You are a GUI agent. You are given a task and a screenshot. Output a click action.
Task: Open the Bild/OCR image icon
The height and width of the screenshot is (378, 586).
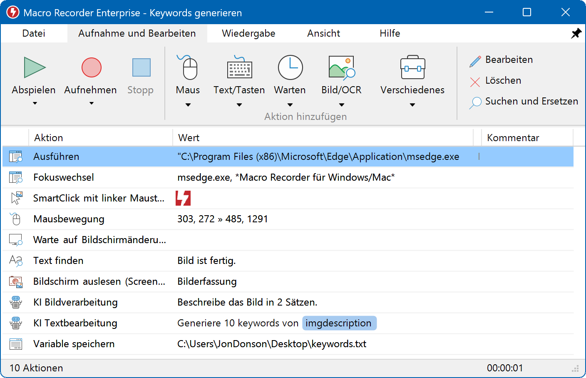341,67
